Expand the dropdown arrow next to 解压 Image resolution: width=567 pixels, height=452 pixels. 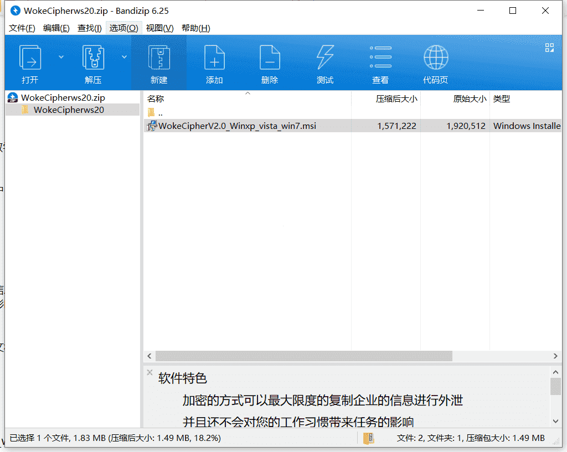(x=124, y=57)
